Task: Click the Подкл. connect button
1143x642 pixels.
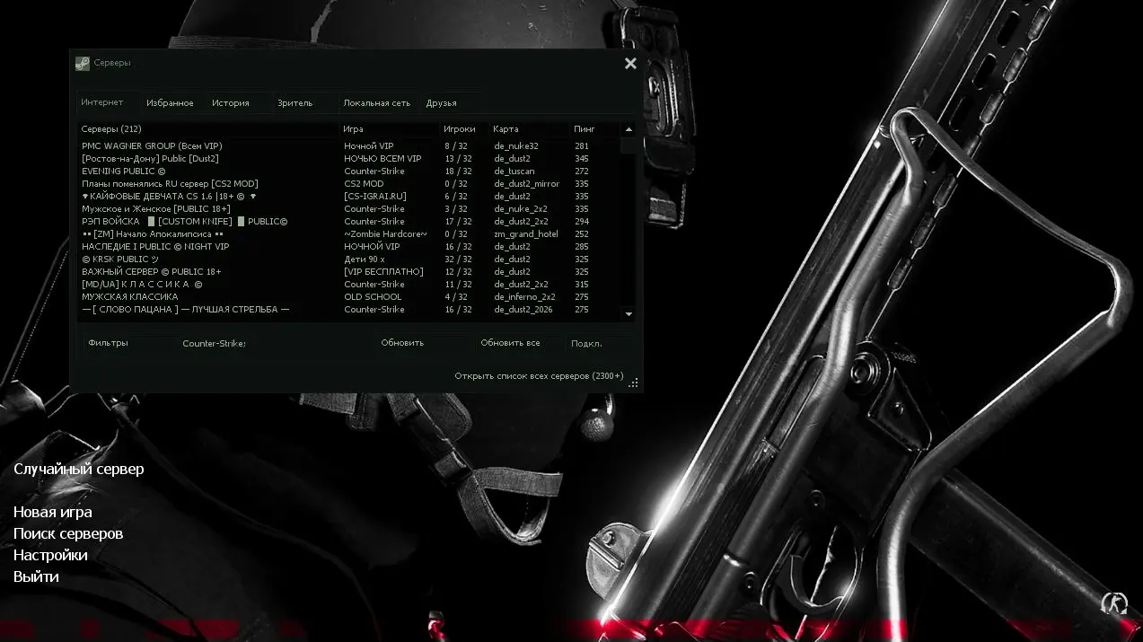Action: 586,343
